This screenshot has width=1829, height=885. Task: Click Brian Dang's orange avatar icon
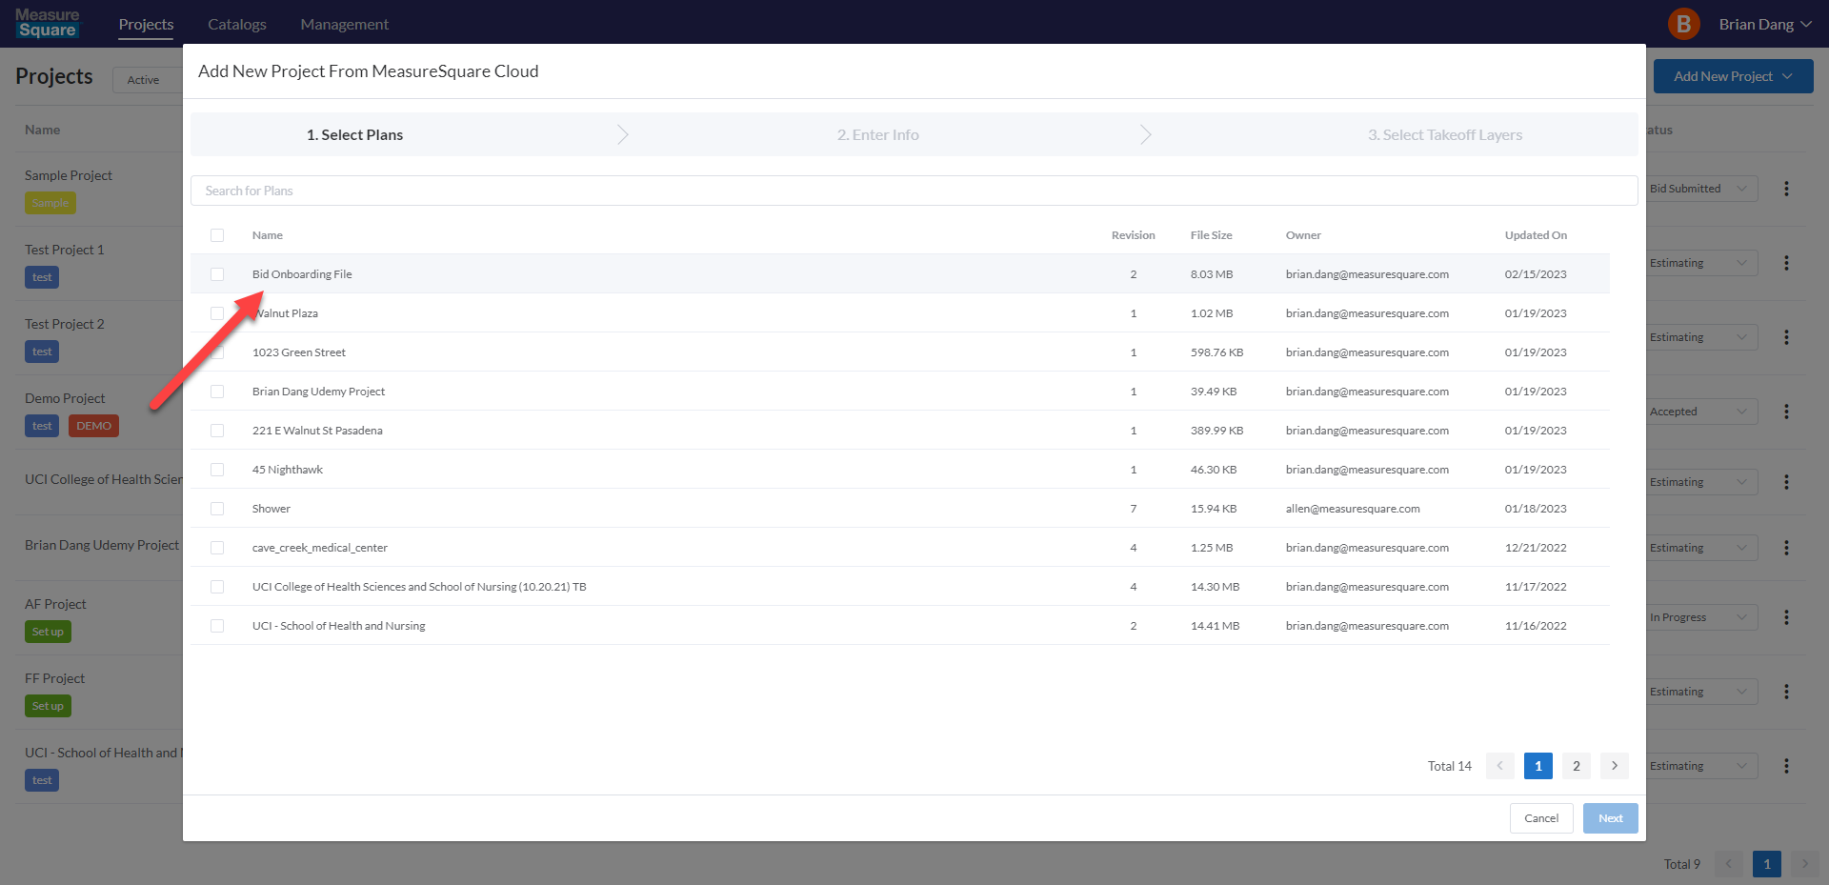[x=1684, y=24]
